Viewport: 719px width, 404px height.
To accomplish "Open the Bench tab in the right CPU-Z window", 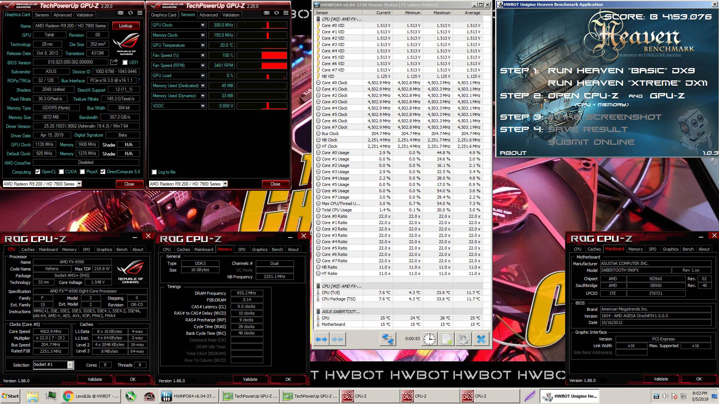I will tap(688, 249).
